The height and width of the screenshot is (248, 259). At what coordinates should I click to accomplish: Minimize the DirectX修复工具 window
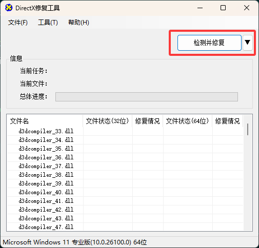point(200,8)
